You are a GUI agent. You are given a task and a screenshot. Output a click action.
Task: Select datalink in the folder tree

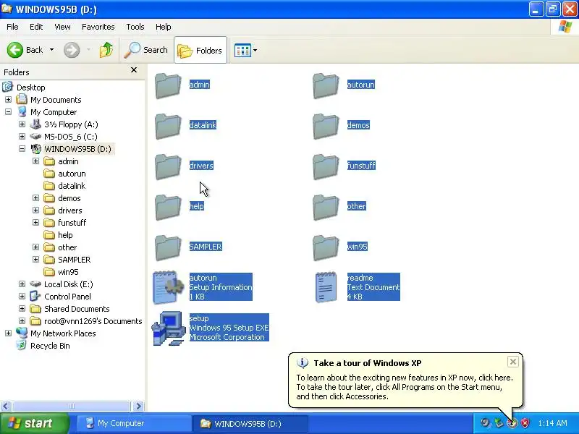point(72,186)
